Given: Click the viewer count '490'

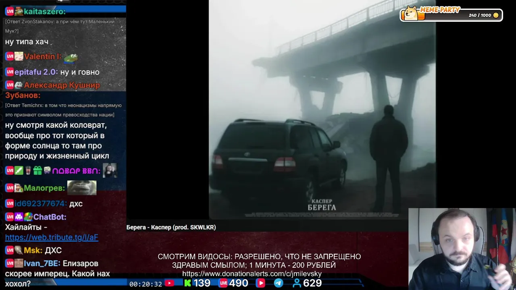Looking at the screenshot, I should [239, 283].
